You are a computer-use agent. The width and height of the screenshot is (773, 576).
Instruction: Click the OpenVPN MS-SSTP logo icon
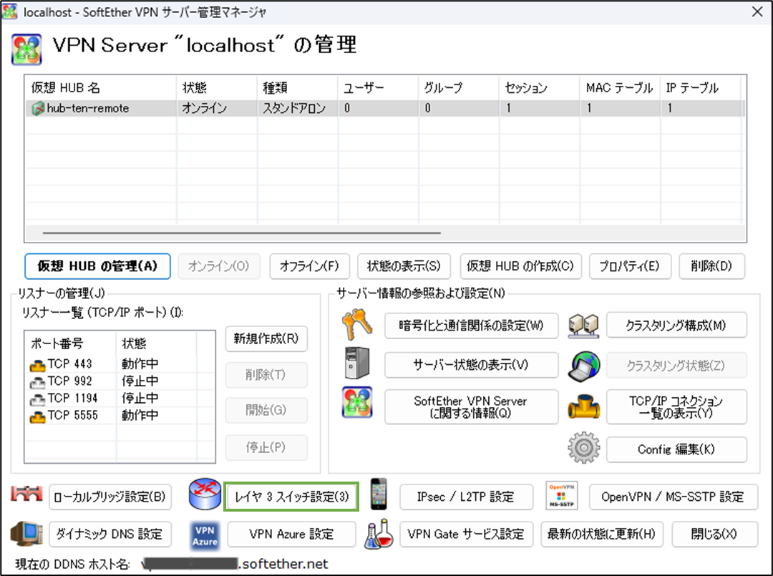coord(562,496)
